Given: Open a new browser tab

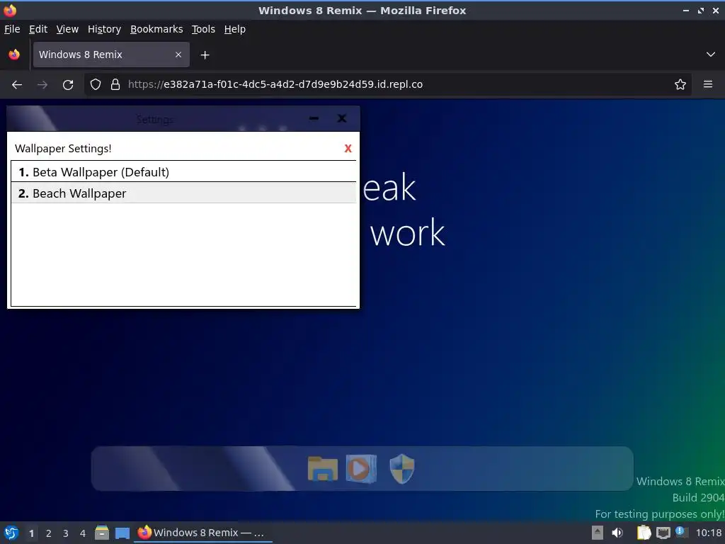Looking at the screenshot, I should [x=205, y=55].
